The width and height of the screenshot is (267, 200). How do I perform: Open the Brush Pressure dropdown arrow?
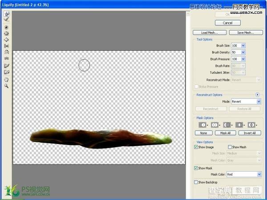243,59
